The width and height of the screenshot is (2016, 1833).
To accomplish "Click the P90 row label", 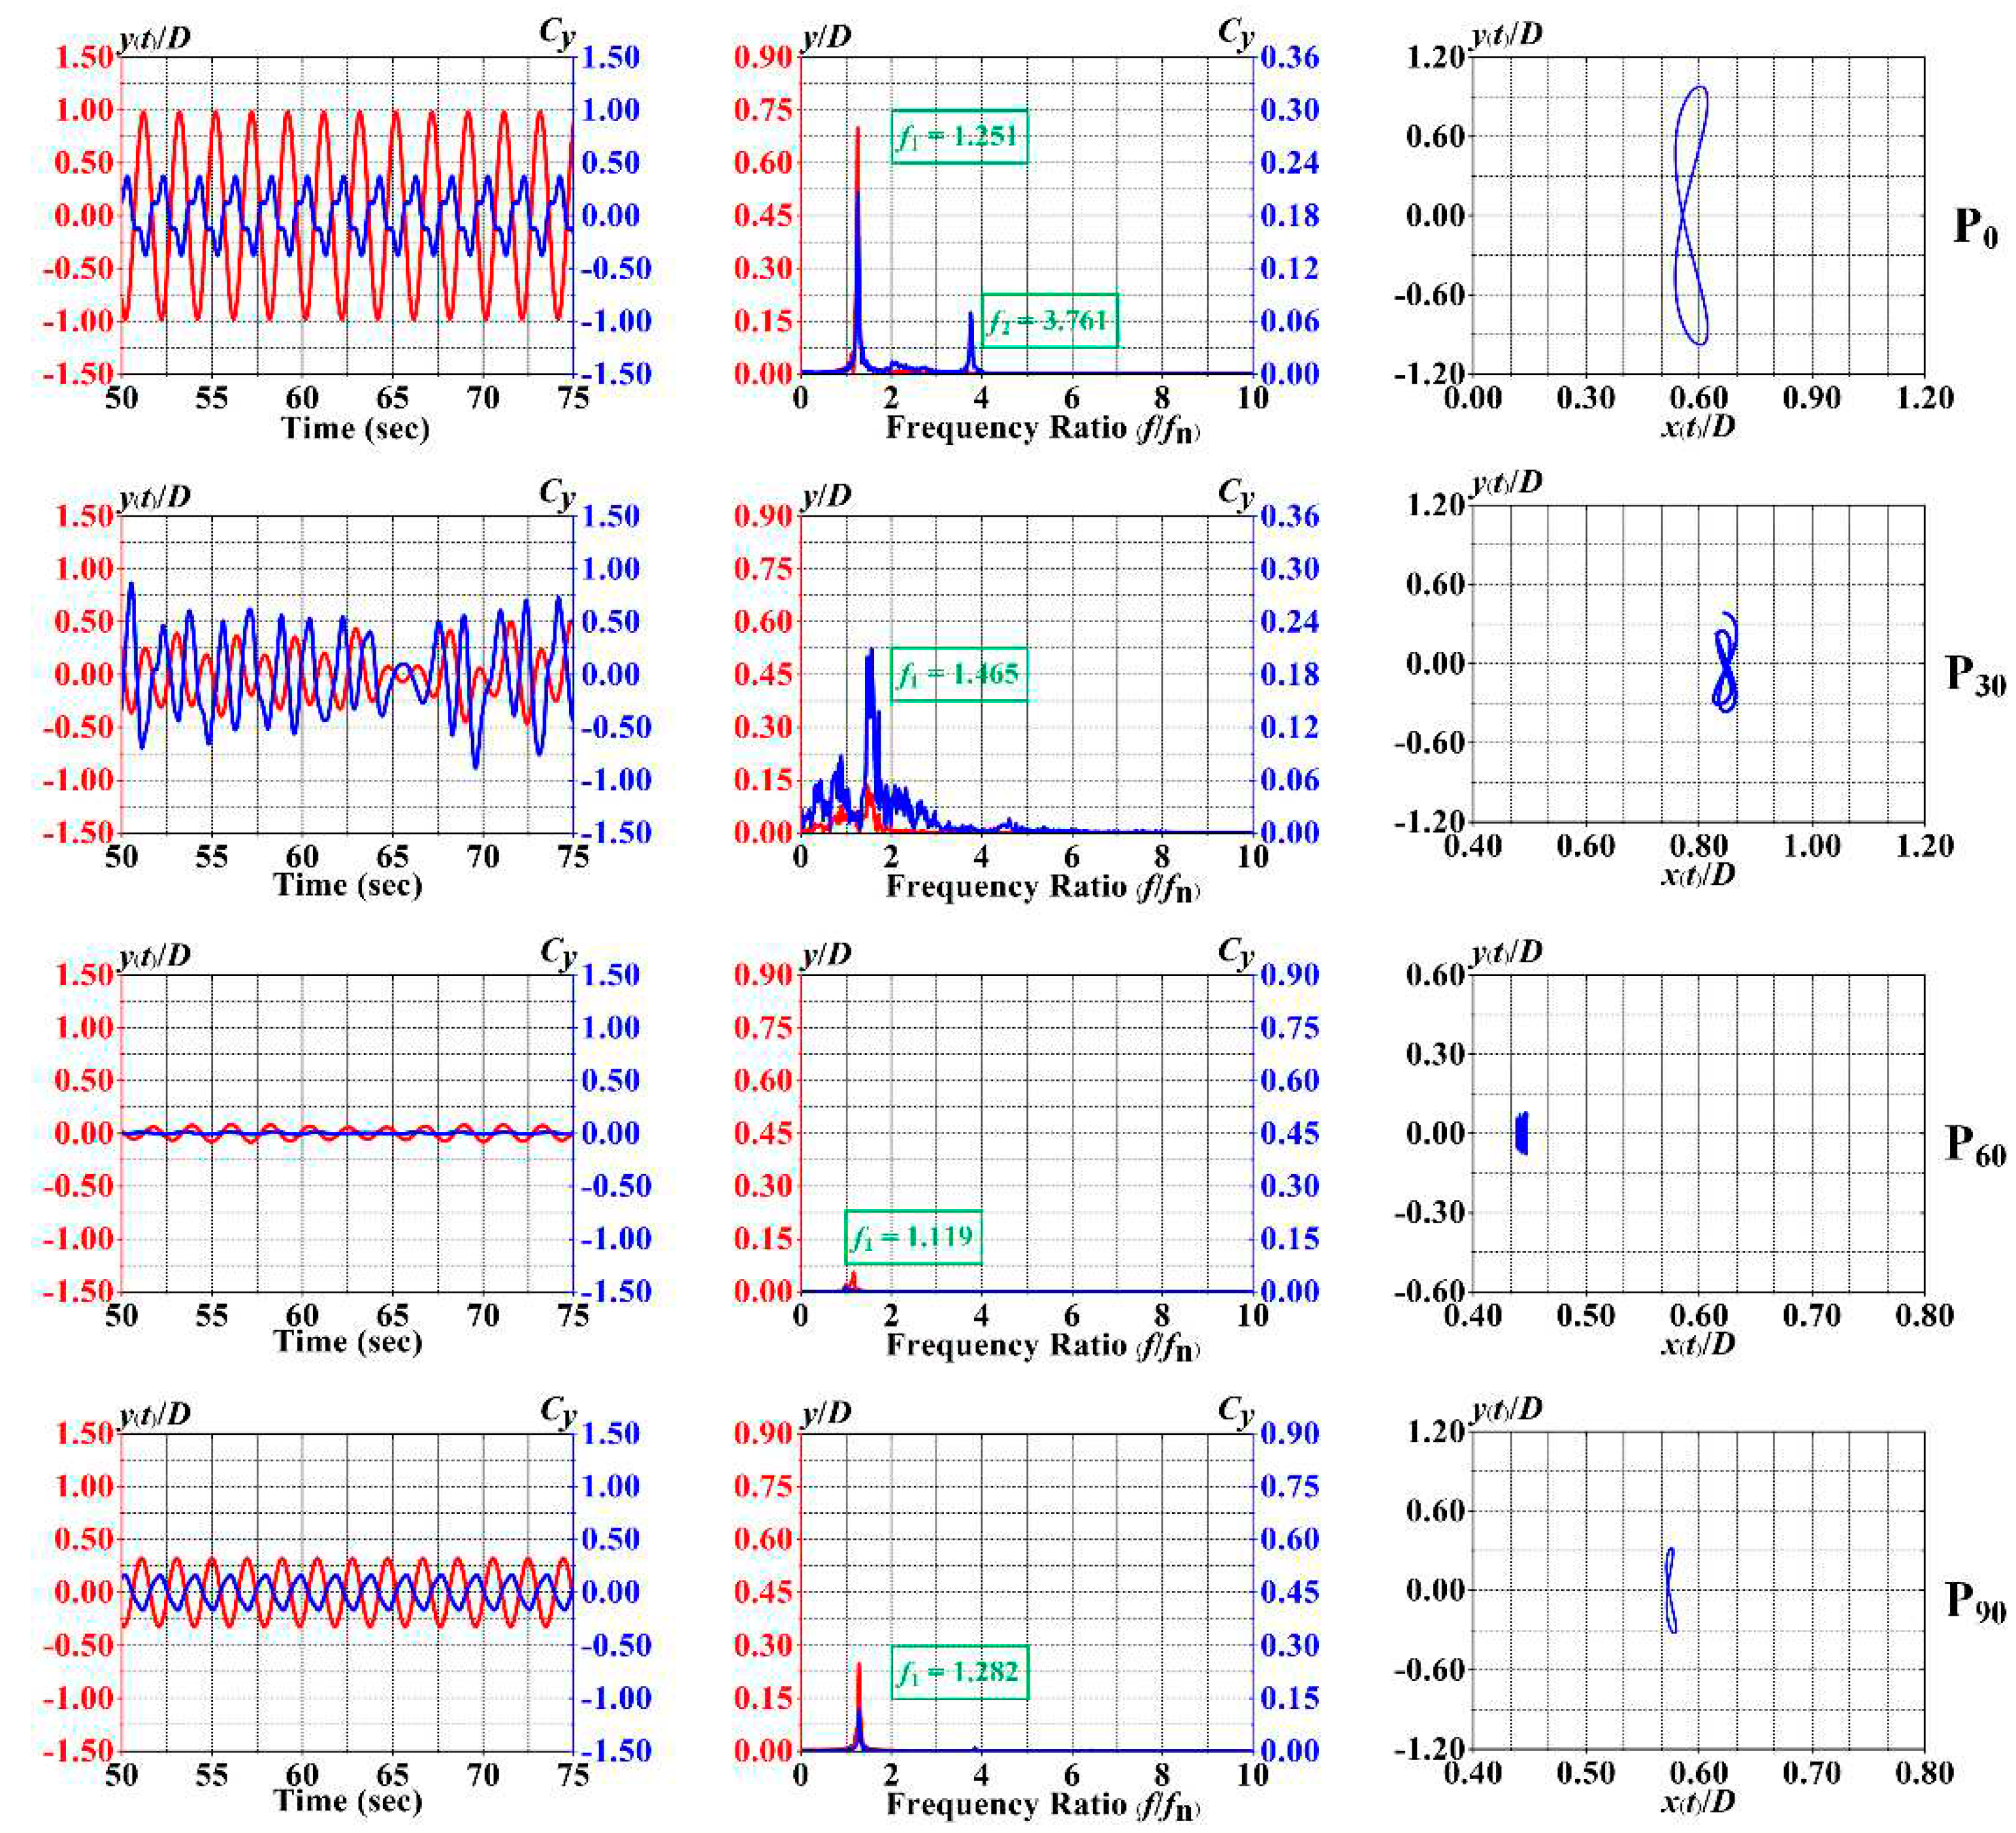I will pyautogui.click(x=1975, y=1602).
